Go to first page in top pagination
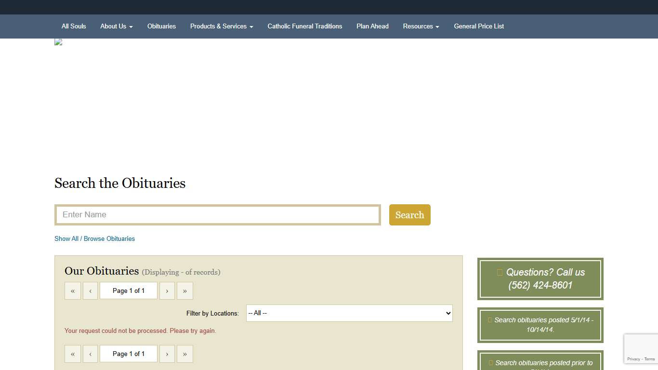Image resolution: width=658 pixels, height=370 pixels. pyautogui.click(x=73, y=291)
